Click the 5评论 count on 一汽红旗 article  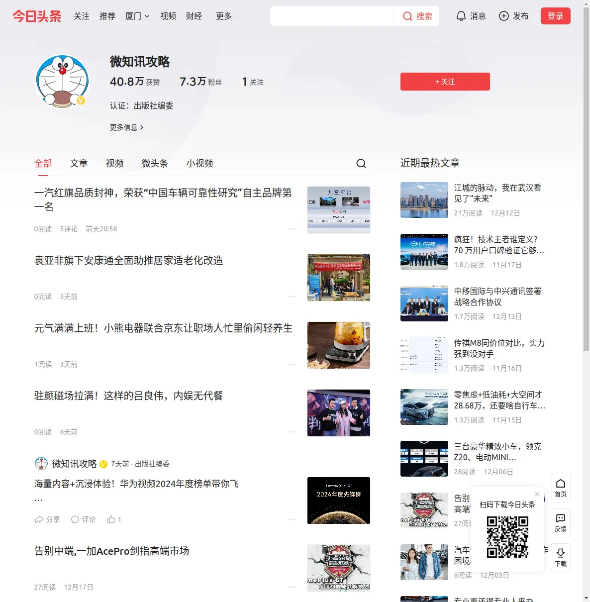point(69,229)
